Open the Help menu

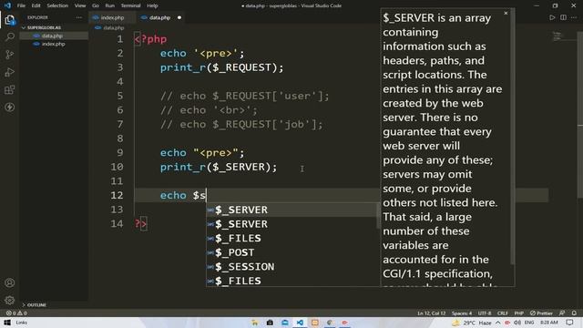[152, 5]
